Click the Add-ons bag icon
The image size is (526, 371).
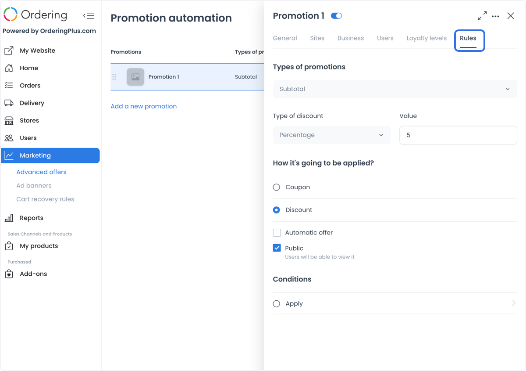tap(9, 274)
